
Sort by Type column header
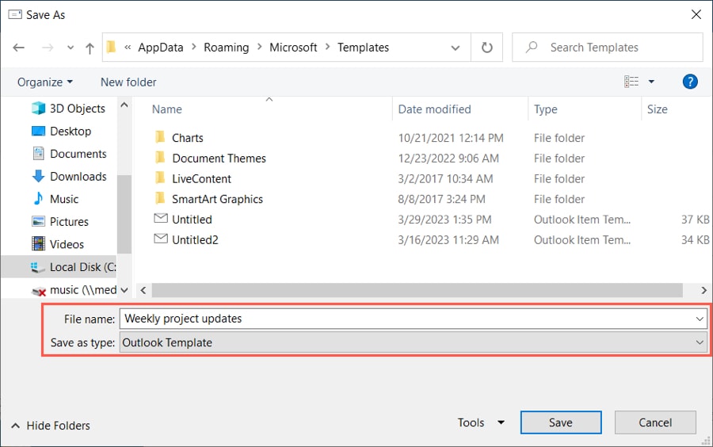click(x=545, y=109)
